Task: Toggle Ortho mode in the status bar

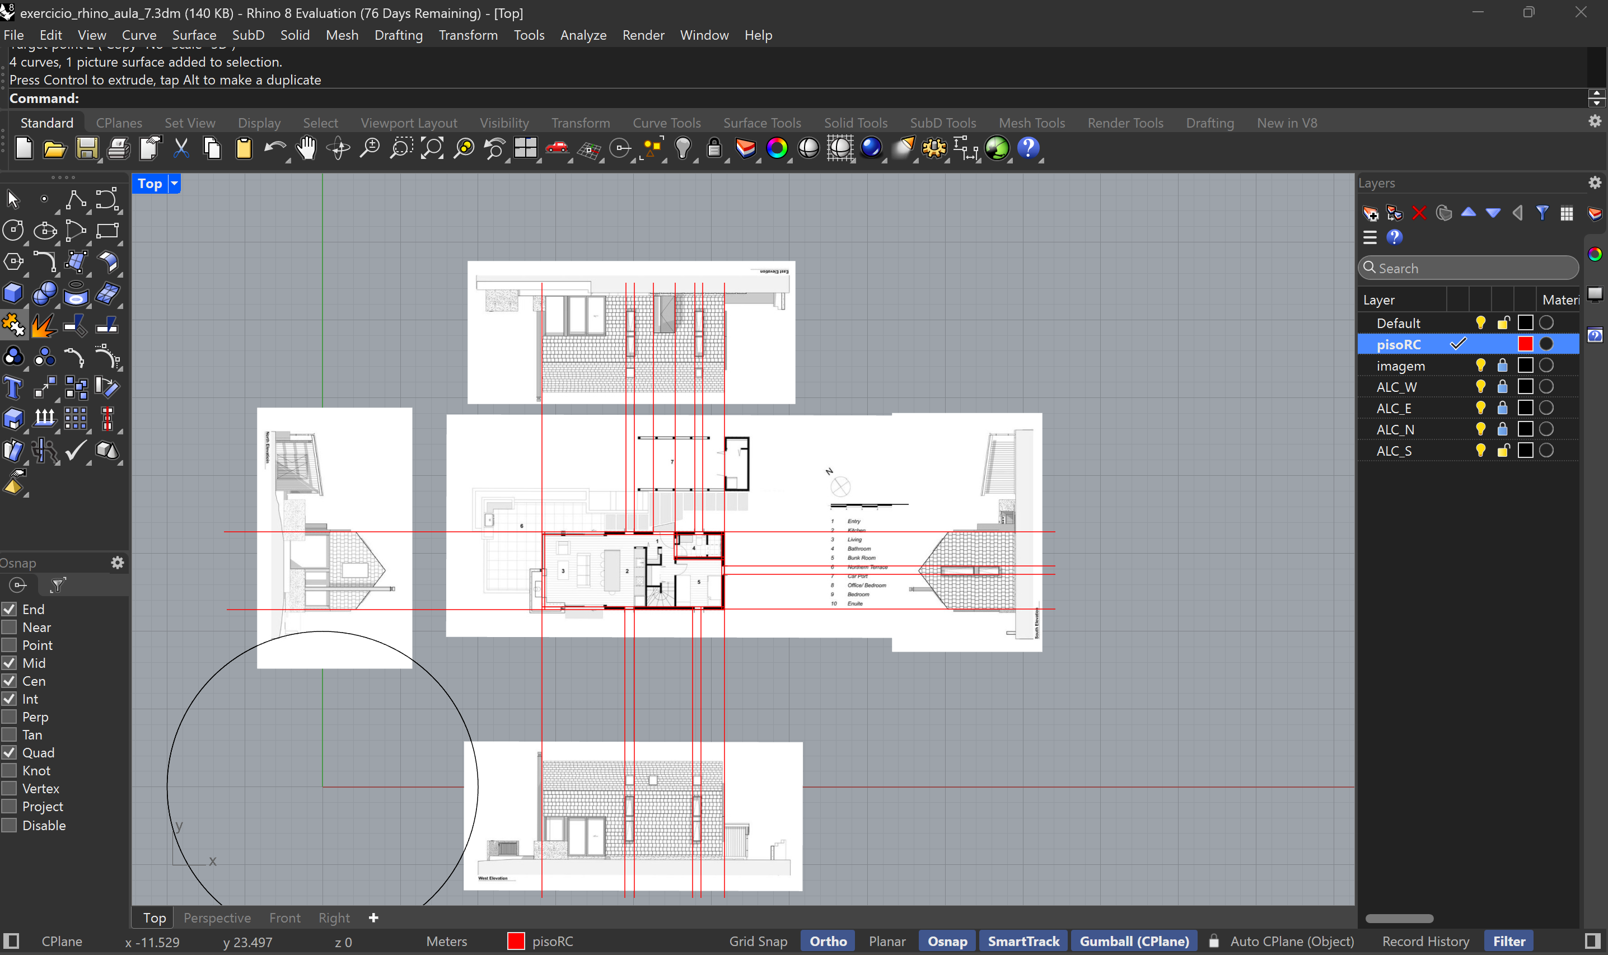Action: click(827, 941)
